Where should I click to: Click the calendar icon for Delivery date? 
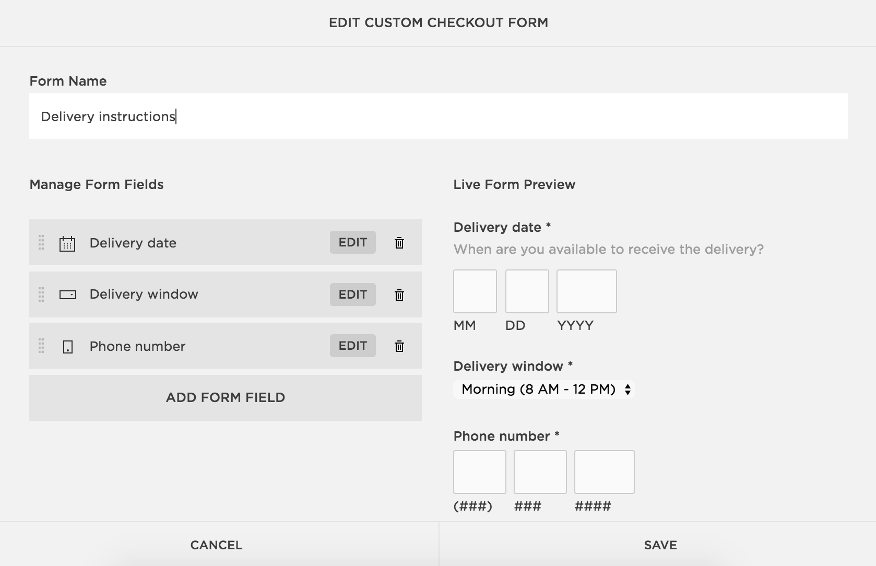click(67, 244)
